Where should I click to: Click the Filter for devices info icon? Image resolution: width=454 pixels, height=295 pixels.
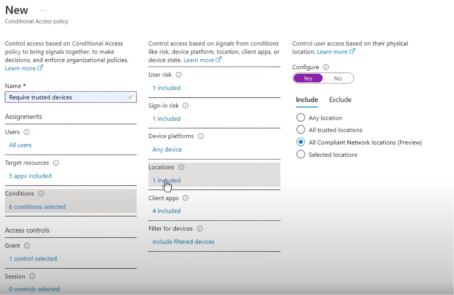(200, 229)
